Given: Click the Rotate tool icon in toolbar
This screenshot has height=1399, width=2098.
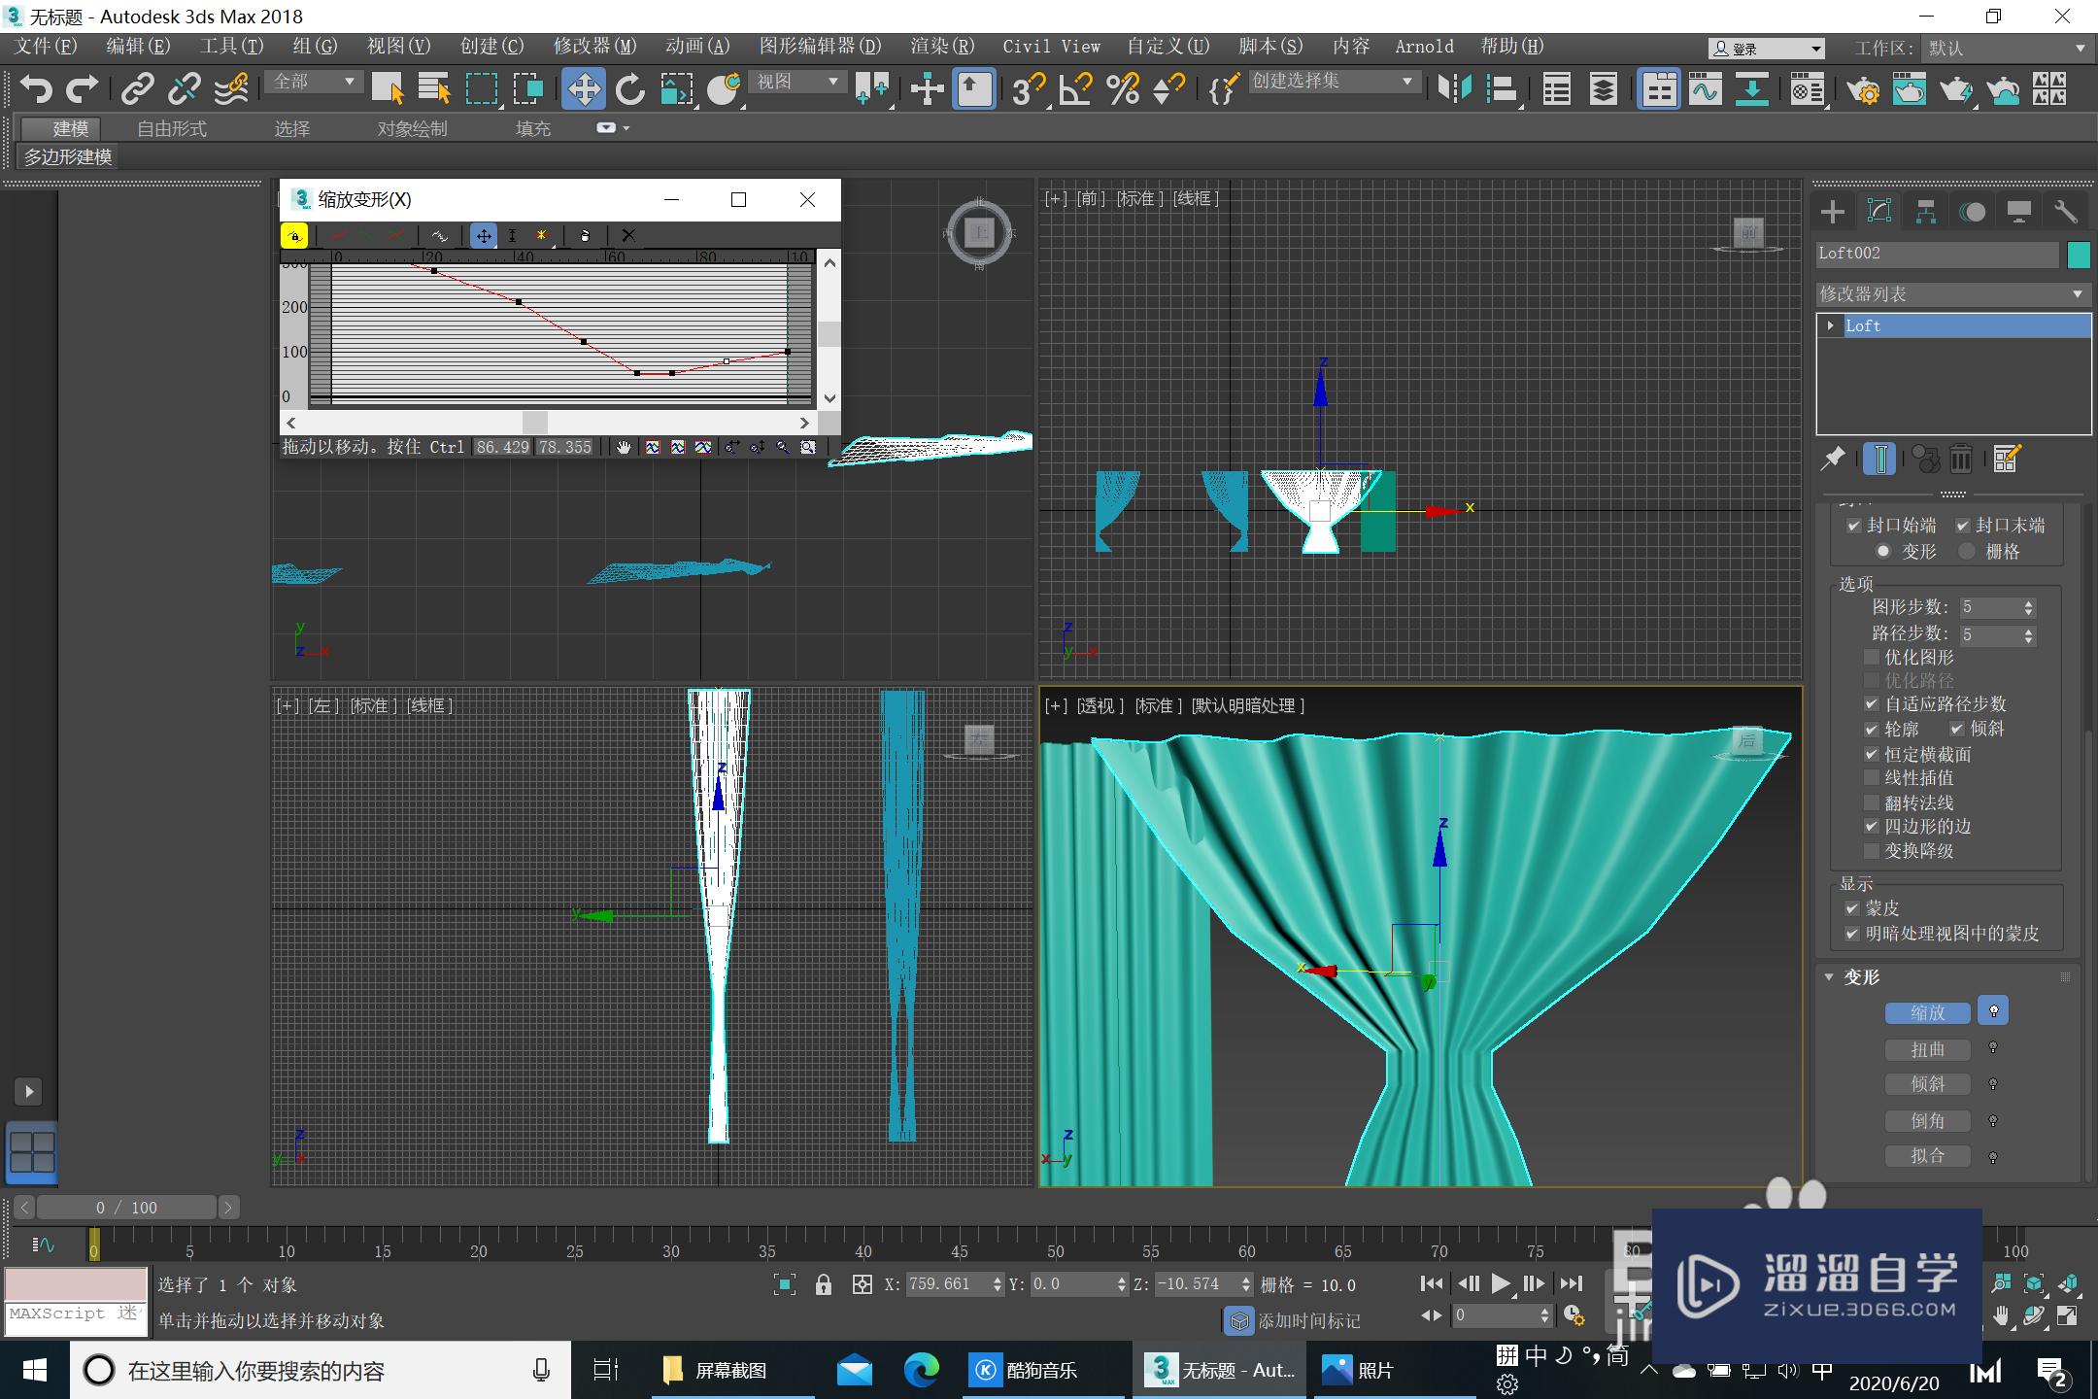Looking at the screenshot, I should pyautogui.click(x=626, y=87).
